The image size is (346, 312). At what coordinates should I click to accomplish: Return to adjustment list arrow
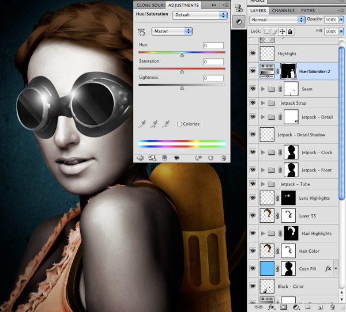click(x=140, y=158)
